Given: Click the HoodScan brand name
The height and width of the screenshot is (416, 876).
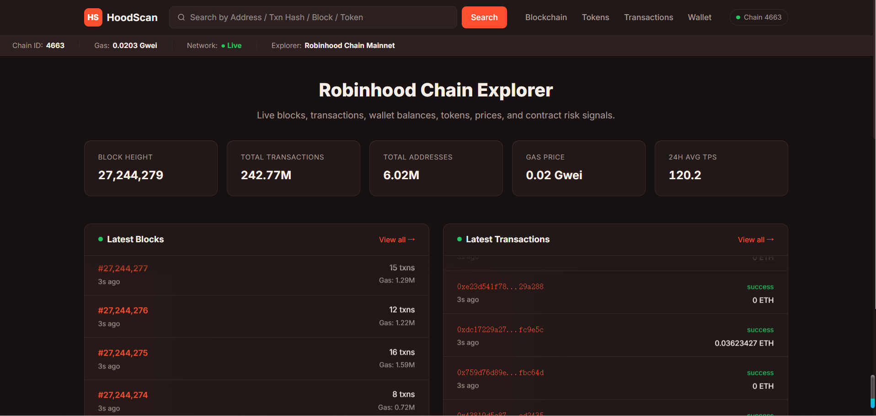Looking at the screenshot, I should point(132,17).
